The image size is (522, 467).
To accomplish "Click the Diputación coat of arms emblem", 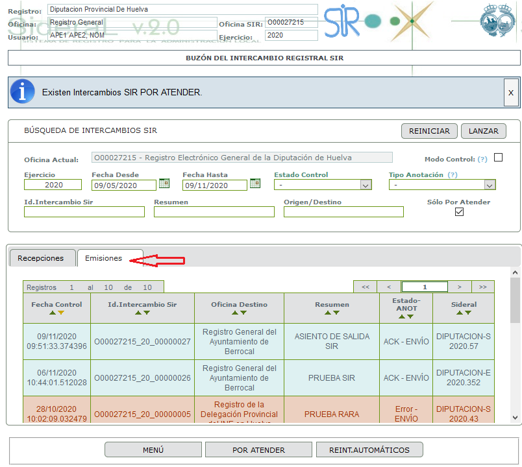I will click(x=497, y=20).
